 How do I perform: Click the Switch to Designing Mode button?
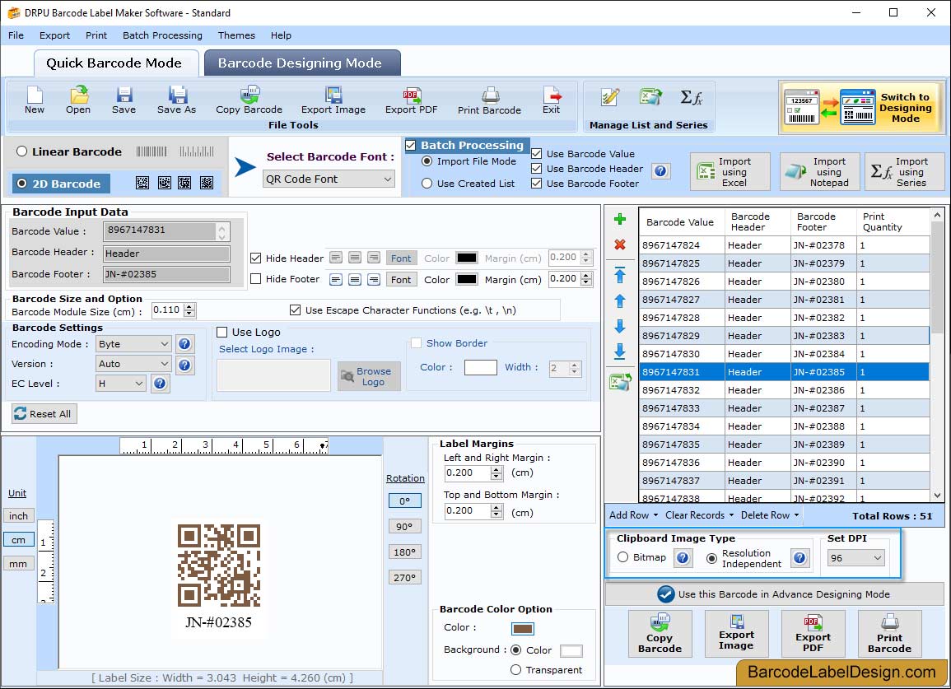tap(862, 108)
